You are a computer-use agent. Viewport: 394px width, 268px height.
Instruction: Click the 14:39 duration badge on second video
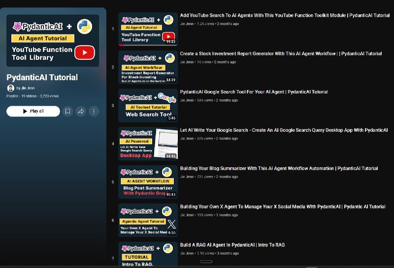point(171,80)
